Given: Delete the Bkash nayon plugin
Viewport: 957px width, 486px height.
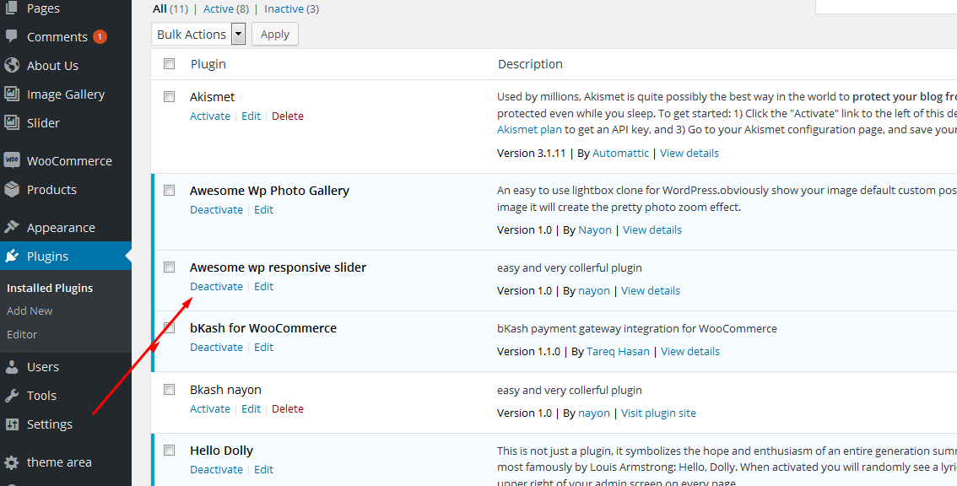Looking at the screenshot, I should coord(288,409).
